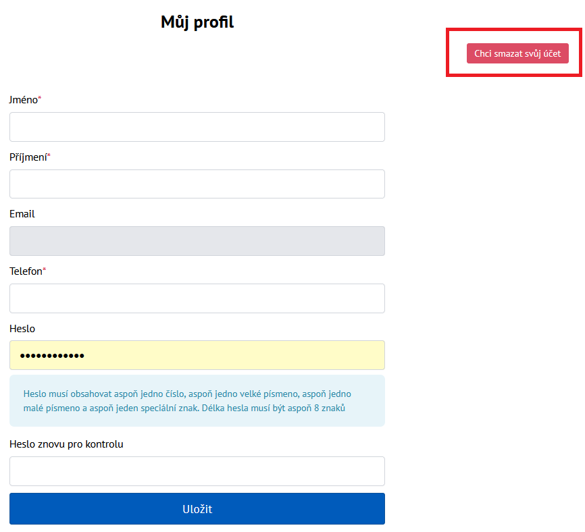Click the Email field label
The image size is (585, 532).
point(22,214)
